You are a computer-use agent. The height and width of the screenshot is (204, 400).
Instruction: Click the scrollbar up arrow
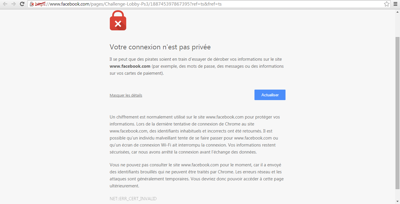point(397,11)
